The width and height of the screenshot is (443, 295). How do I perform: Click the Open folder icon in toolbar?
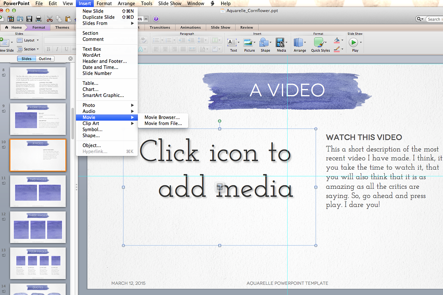[x=20, y=19]
